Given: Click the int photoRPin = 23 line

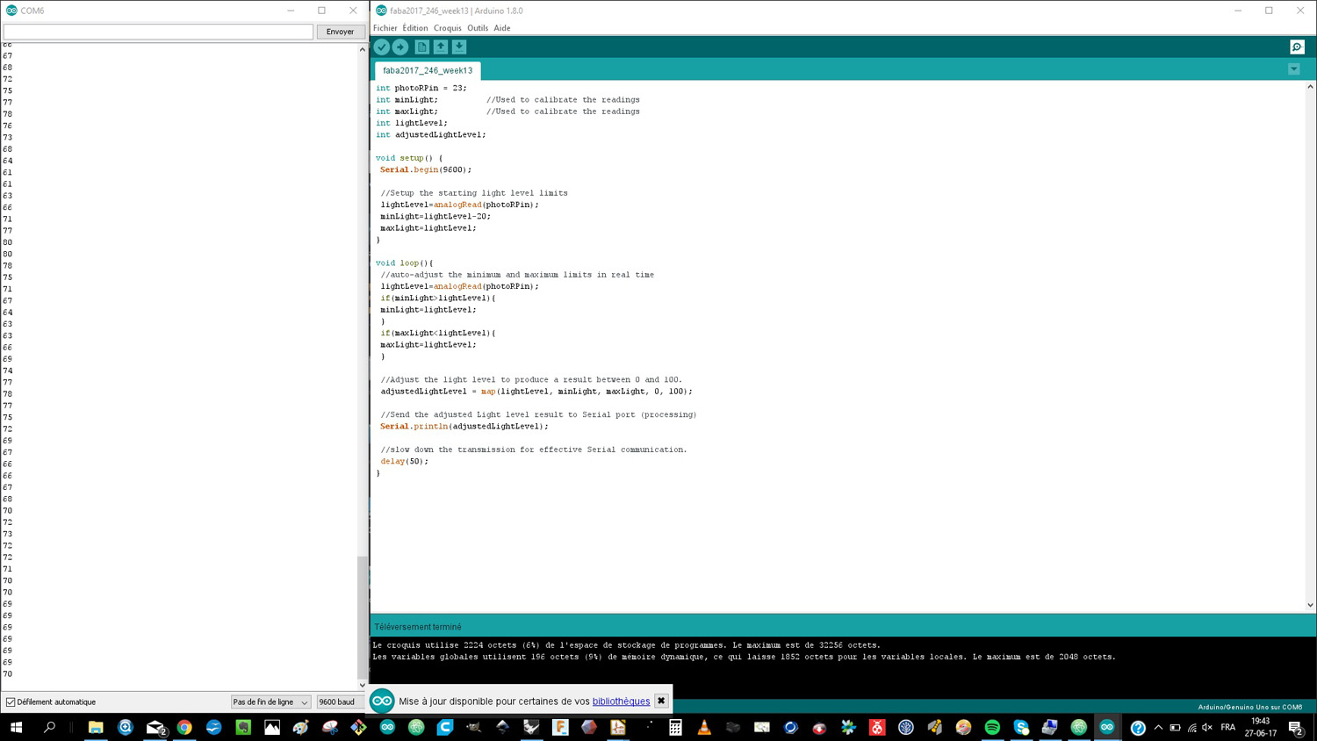Looking at the screenshot, I should tap(421, 88).
